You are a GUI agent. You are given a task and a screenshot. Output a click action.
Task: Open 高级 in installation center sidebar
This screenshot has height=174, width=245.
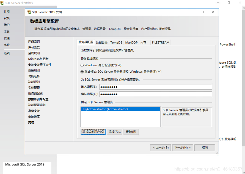click(7, 45)
